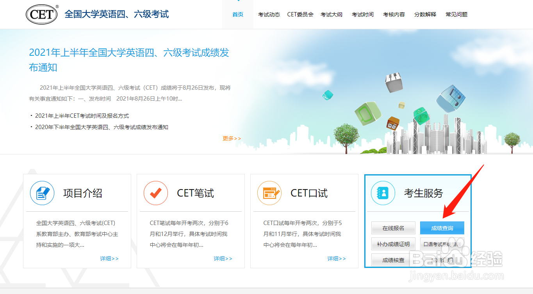The image size is (533, 294).
Task: Open the CET委员会 page
Action: pos(300,14)
